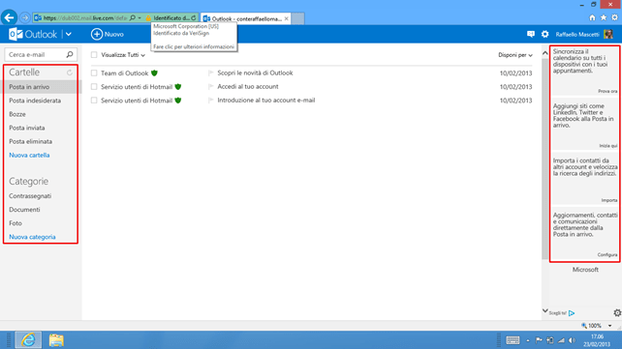Go back with the browser back arrow
The width and height of the screenshot is (622, 349).
coord(9,17)
